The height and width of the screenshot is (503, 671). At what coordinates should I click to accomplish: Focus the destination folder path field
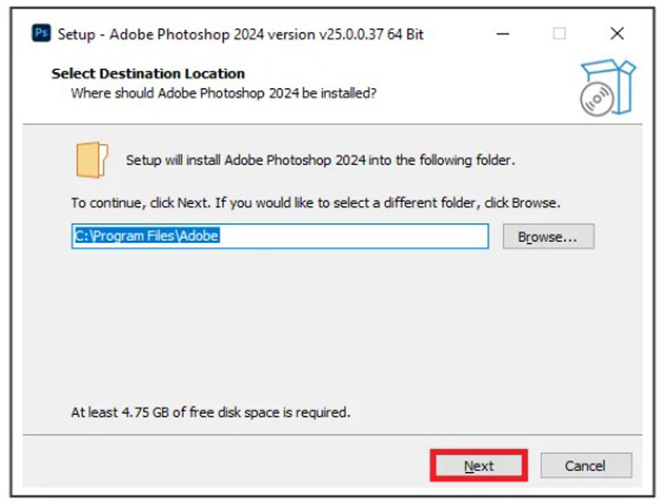[x=279, y=236]
